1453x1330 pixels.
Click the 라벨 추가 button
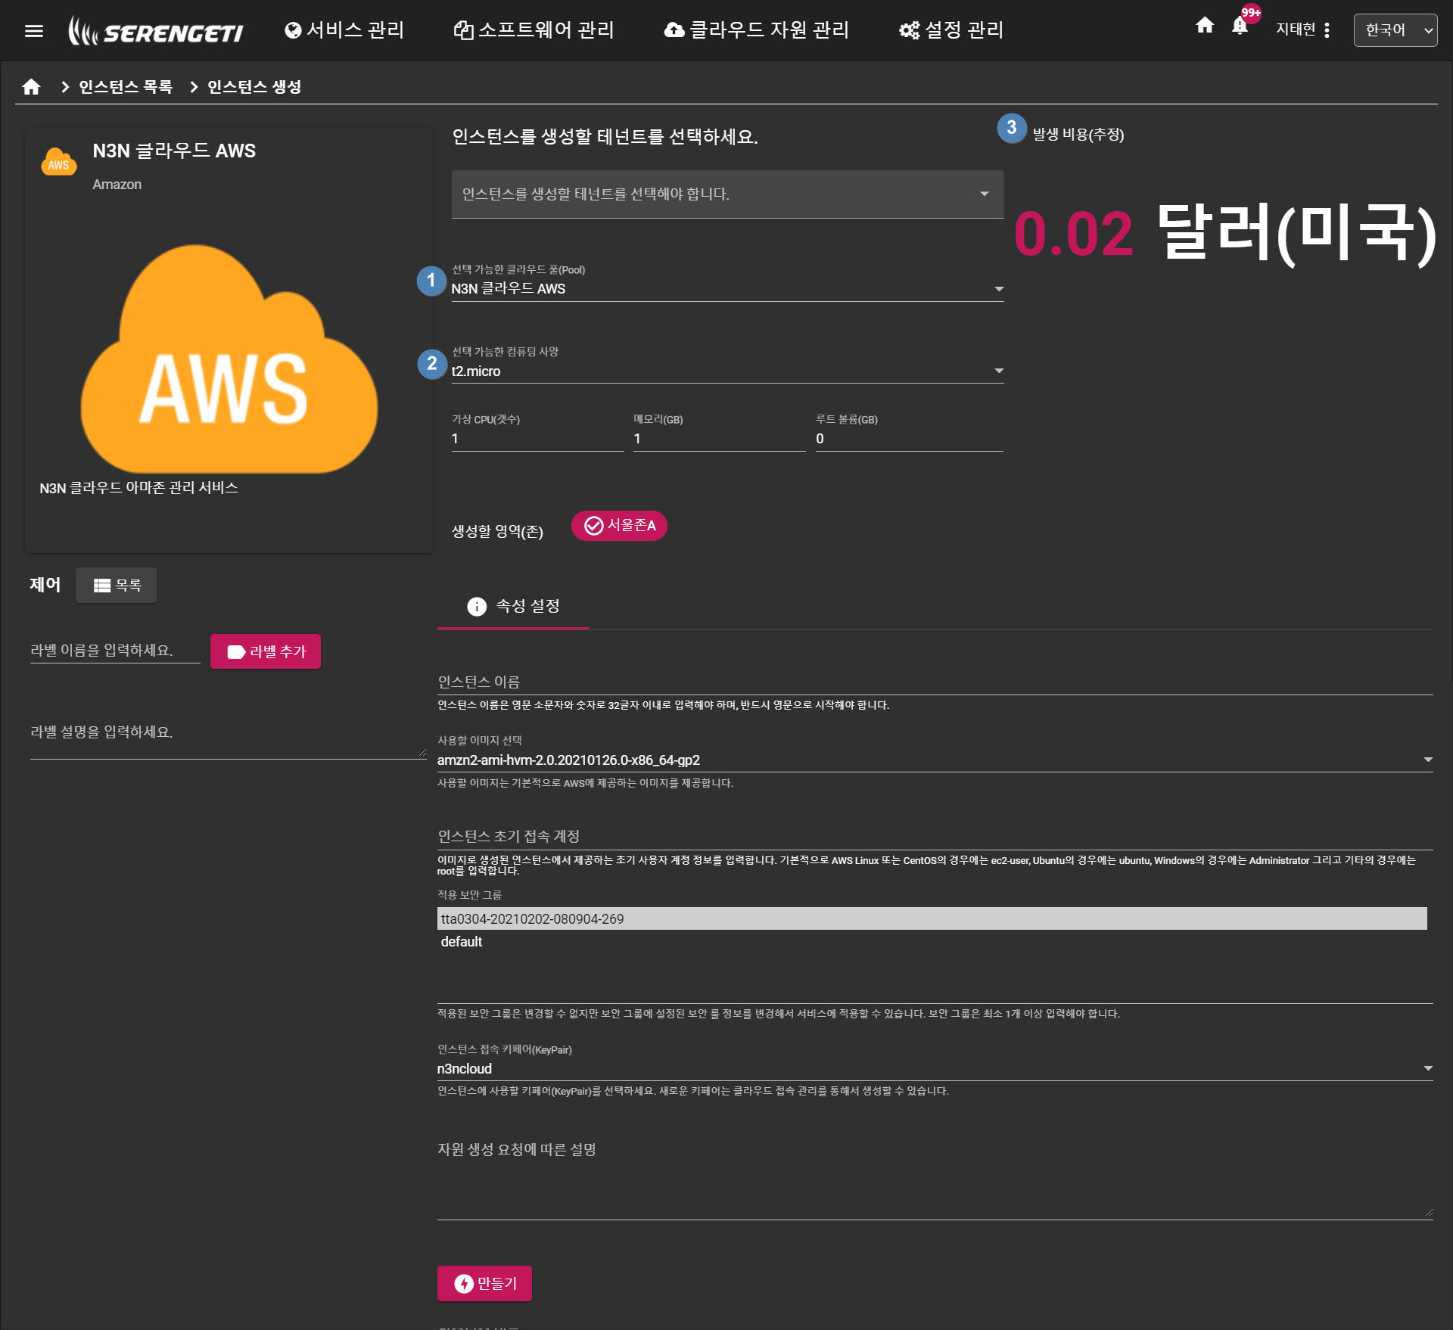(x=266, y=651)
